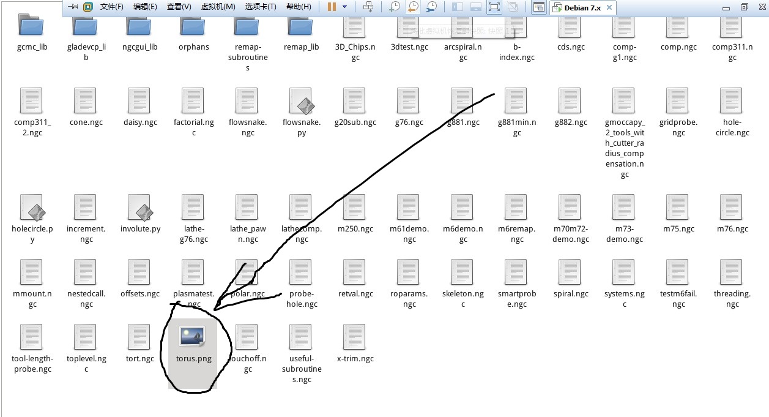This screenshot has width=769, height=417.
Task: Revert the VM to its snapshot
Action: coord(413,7)
